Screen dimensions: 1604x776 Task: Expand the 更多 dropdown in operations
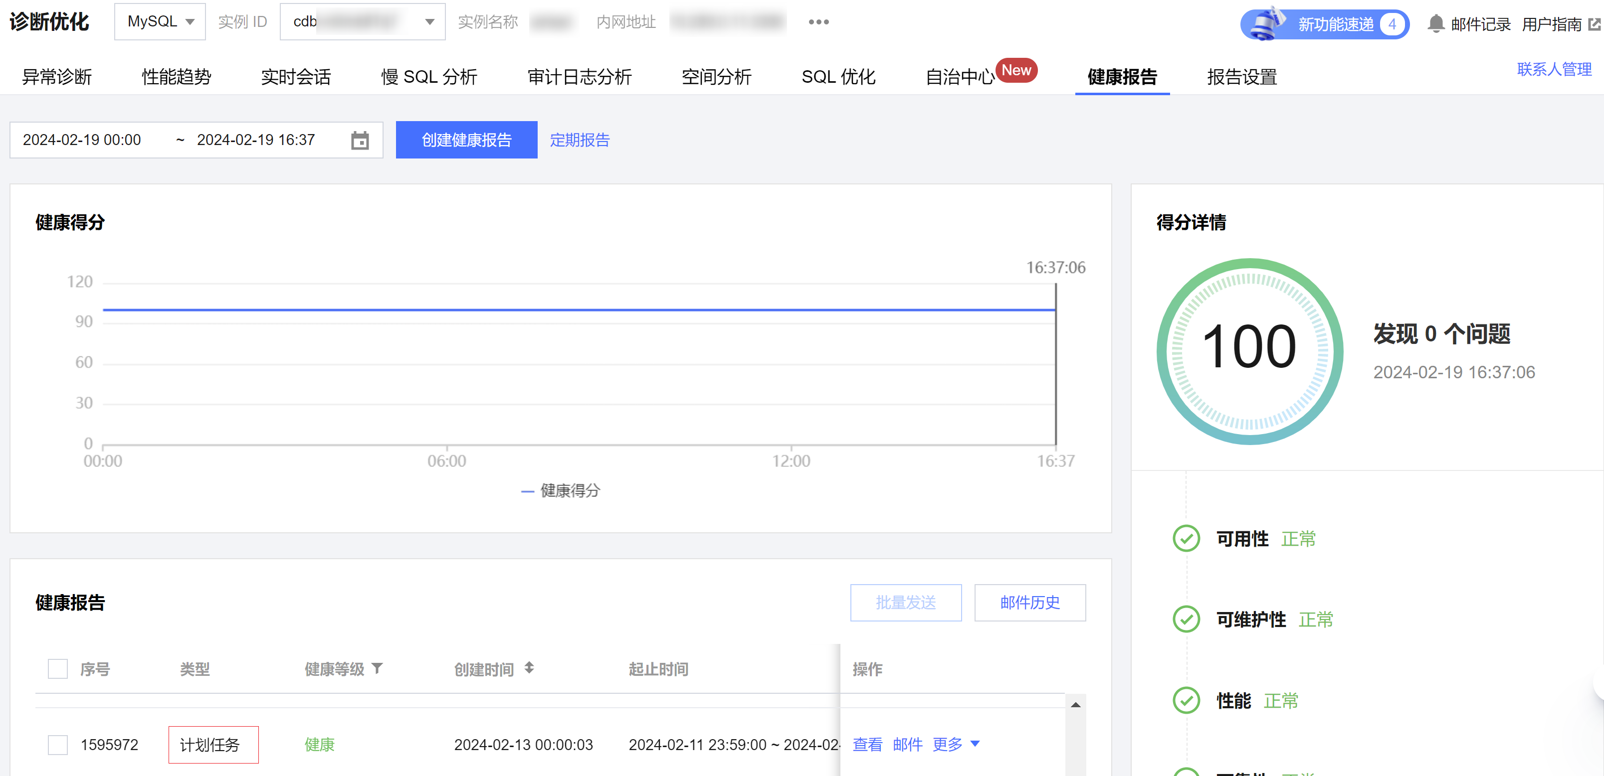pyautogui.click(x=956, y=744)
